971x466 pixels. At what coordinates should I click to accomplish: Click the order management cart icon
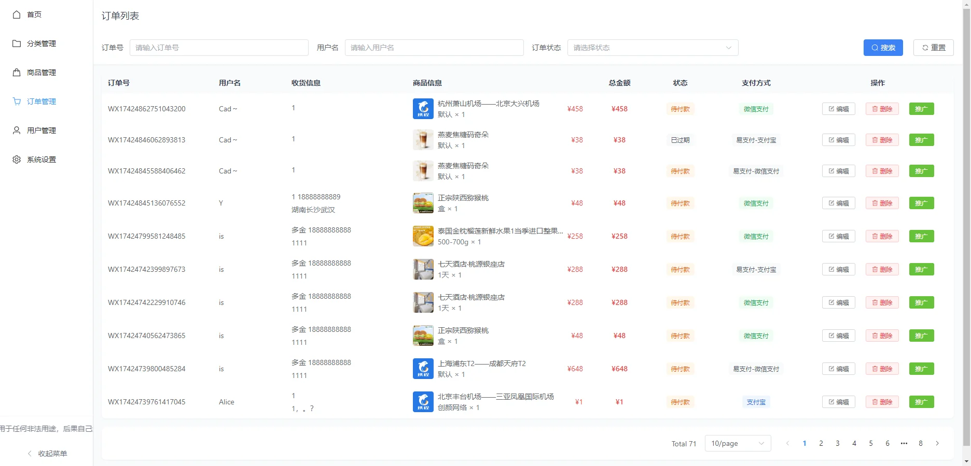(17, 101)
